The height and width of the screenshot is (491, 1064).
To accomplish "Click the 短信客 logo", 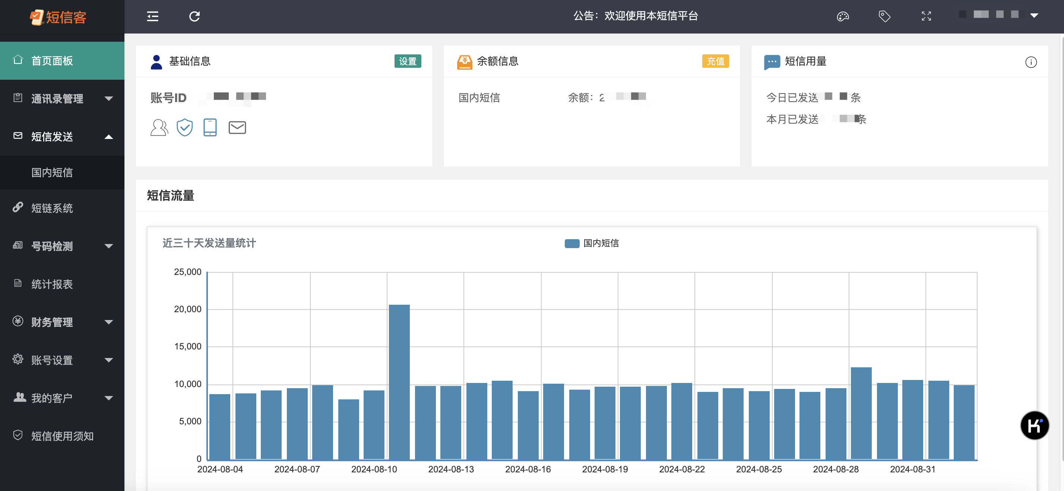I will pyautogui.click(x=58, y=17).
